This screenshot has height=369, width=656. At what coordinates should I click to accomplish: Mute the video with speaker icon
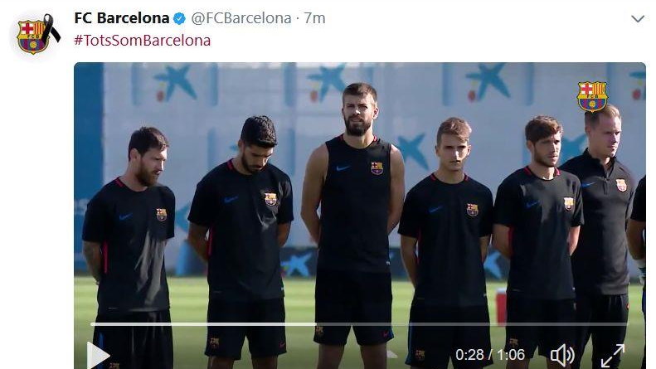561,356
